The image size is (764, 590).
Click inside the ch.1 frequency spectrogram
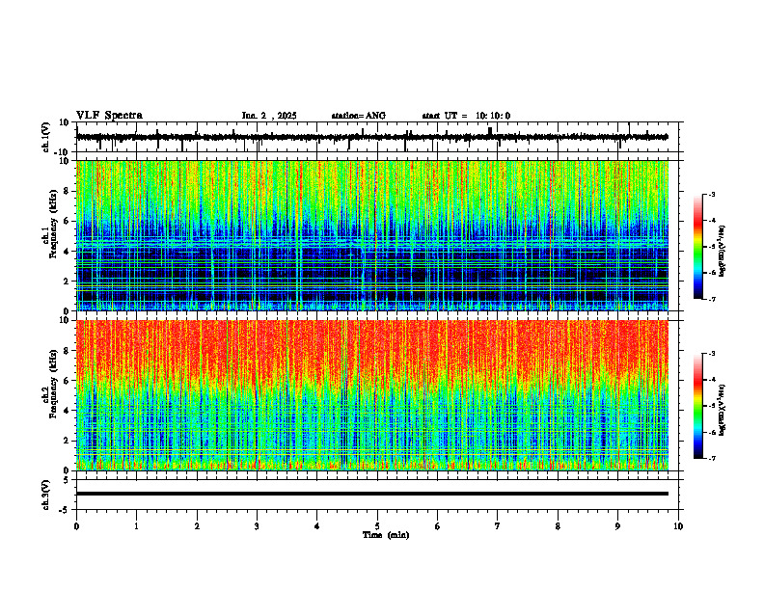tap(372, 235)
